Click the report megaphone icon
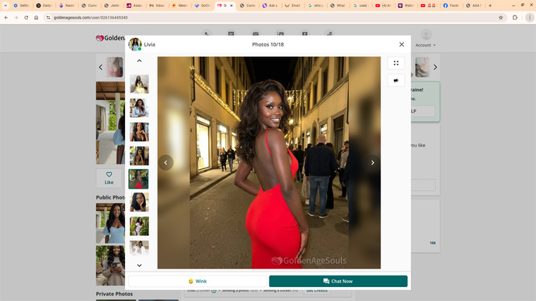Image resolution: width=536 pixels, height=301 pixels. point(396,81)
